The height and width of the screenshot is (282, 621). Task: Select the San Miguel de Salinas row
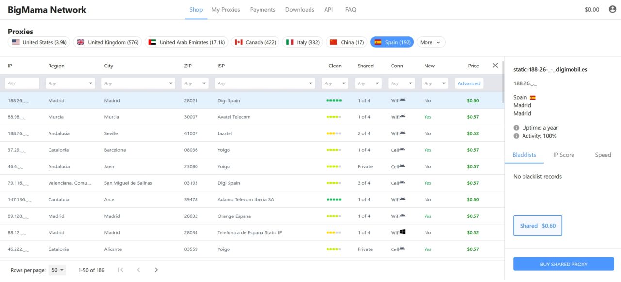pyautogui.click(x=251, y=183)
